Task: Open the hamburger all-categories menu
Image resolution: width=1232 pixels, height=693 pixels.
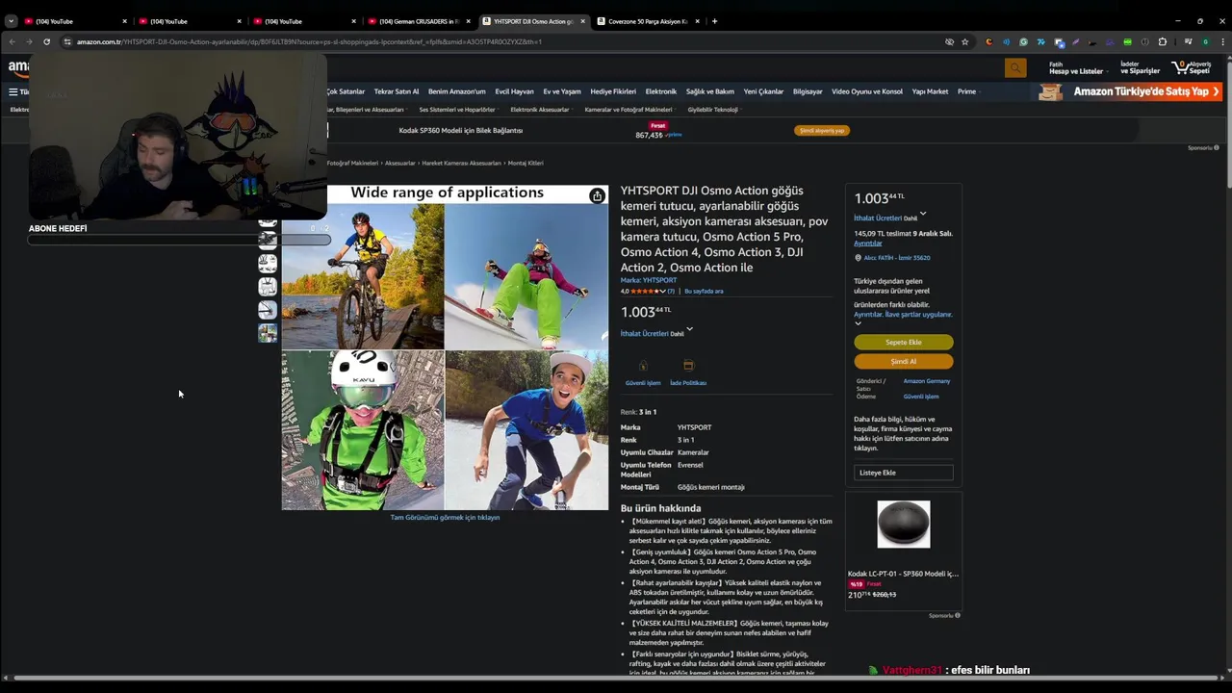Action: (x=13, y=91)
